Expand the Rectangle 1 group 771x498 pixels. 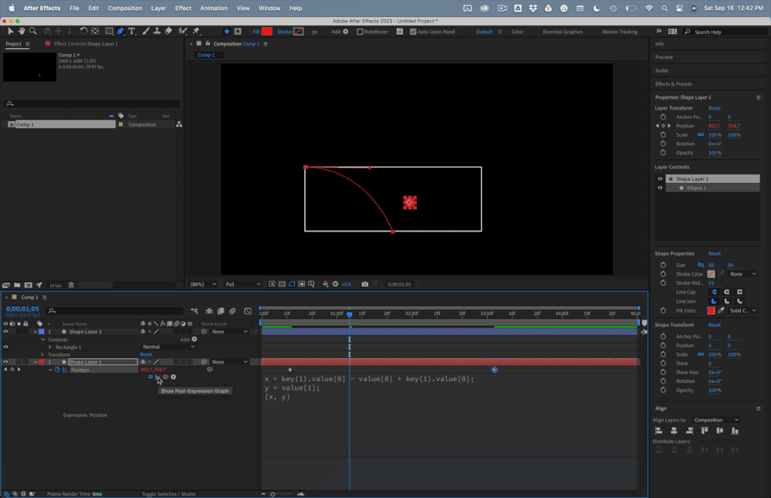point(50,347)
